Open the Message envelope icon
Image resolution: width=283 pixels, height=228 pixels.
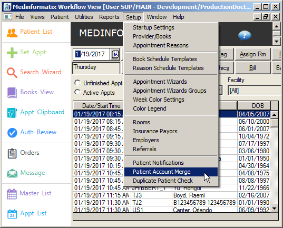tap(12, 173)
